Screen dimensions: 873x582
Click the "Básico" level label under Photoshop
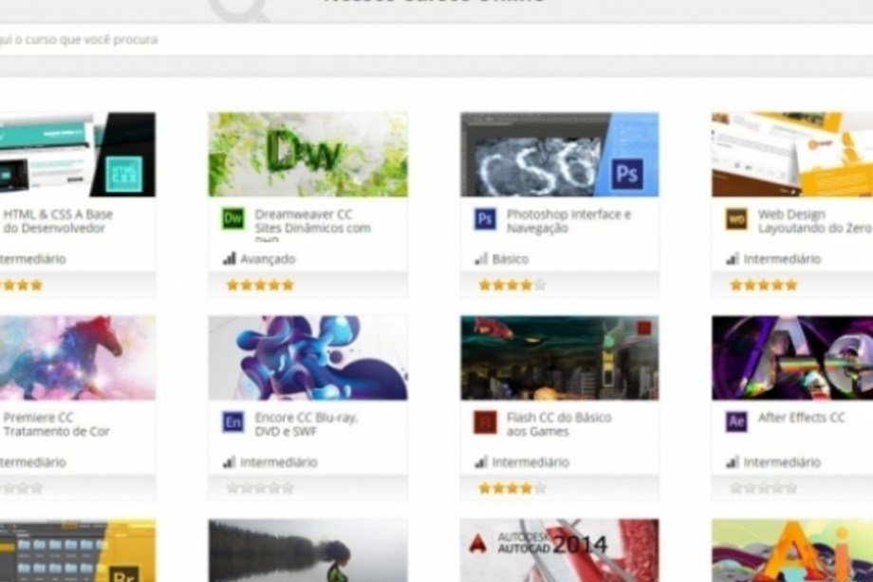(511, 259)
